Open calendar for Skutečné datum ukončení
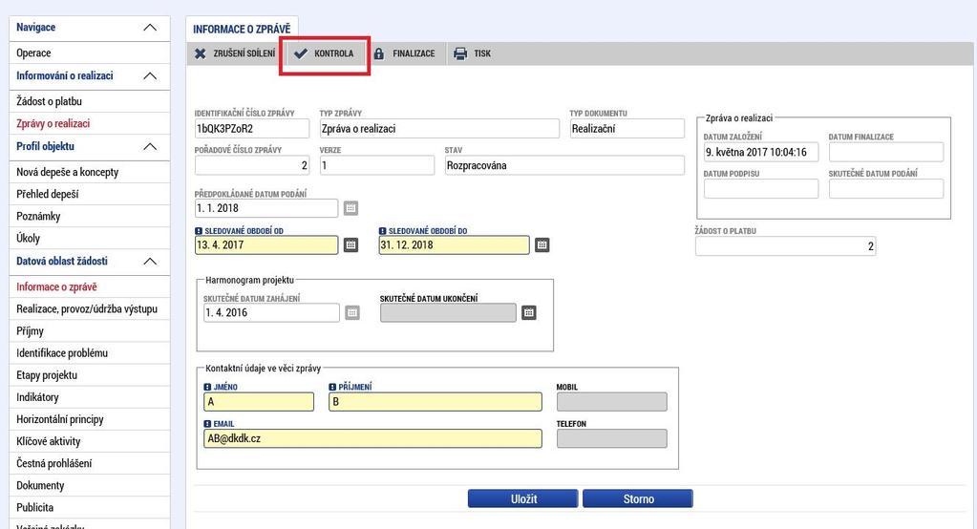 [529, 312]
